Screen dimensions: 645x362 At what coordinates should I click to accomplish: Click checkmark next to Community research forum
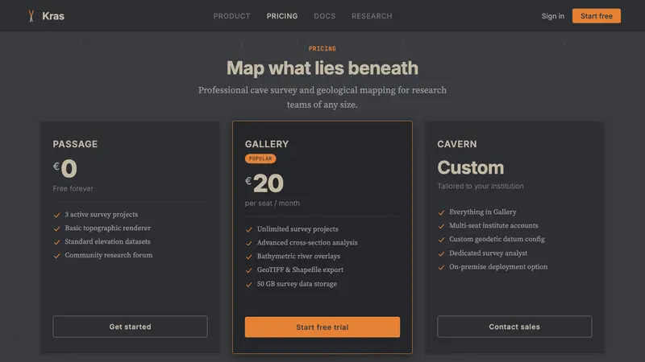56,256
